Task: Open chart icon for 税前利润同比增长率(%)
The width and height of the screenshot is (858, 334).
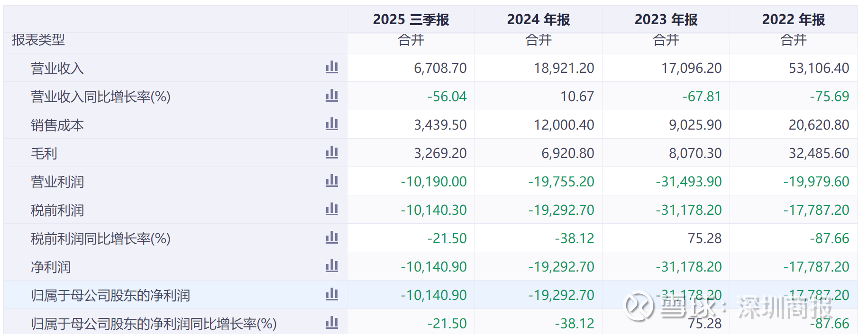Action: click(x=332, y=237)
